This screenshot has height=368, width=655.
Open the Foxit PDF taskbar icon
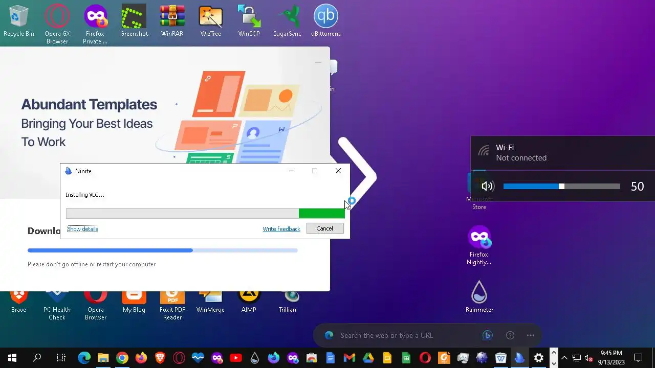coord(444,358)
